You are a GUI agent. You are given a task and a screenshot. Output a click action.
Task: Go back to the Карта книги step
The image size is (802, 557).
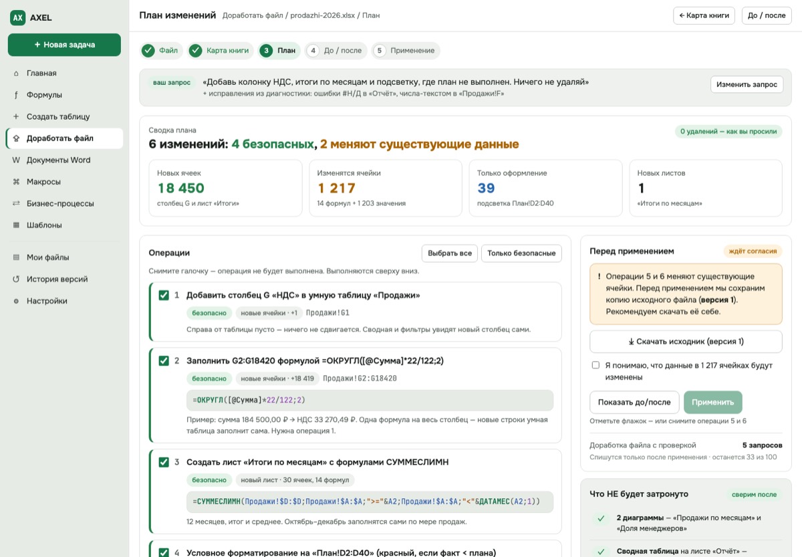[x=221, y=50]
